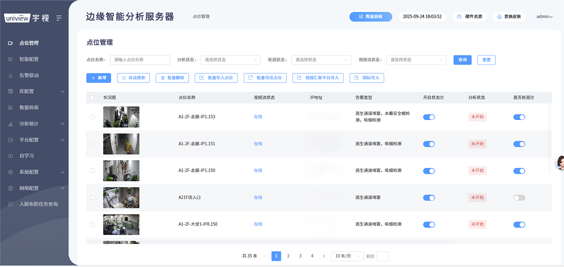This screenshot has width=564, height=267.
Task: Open 智能配置 in the sidebar menu
Action: click(29, 59)
